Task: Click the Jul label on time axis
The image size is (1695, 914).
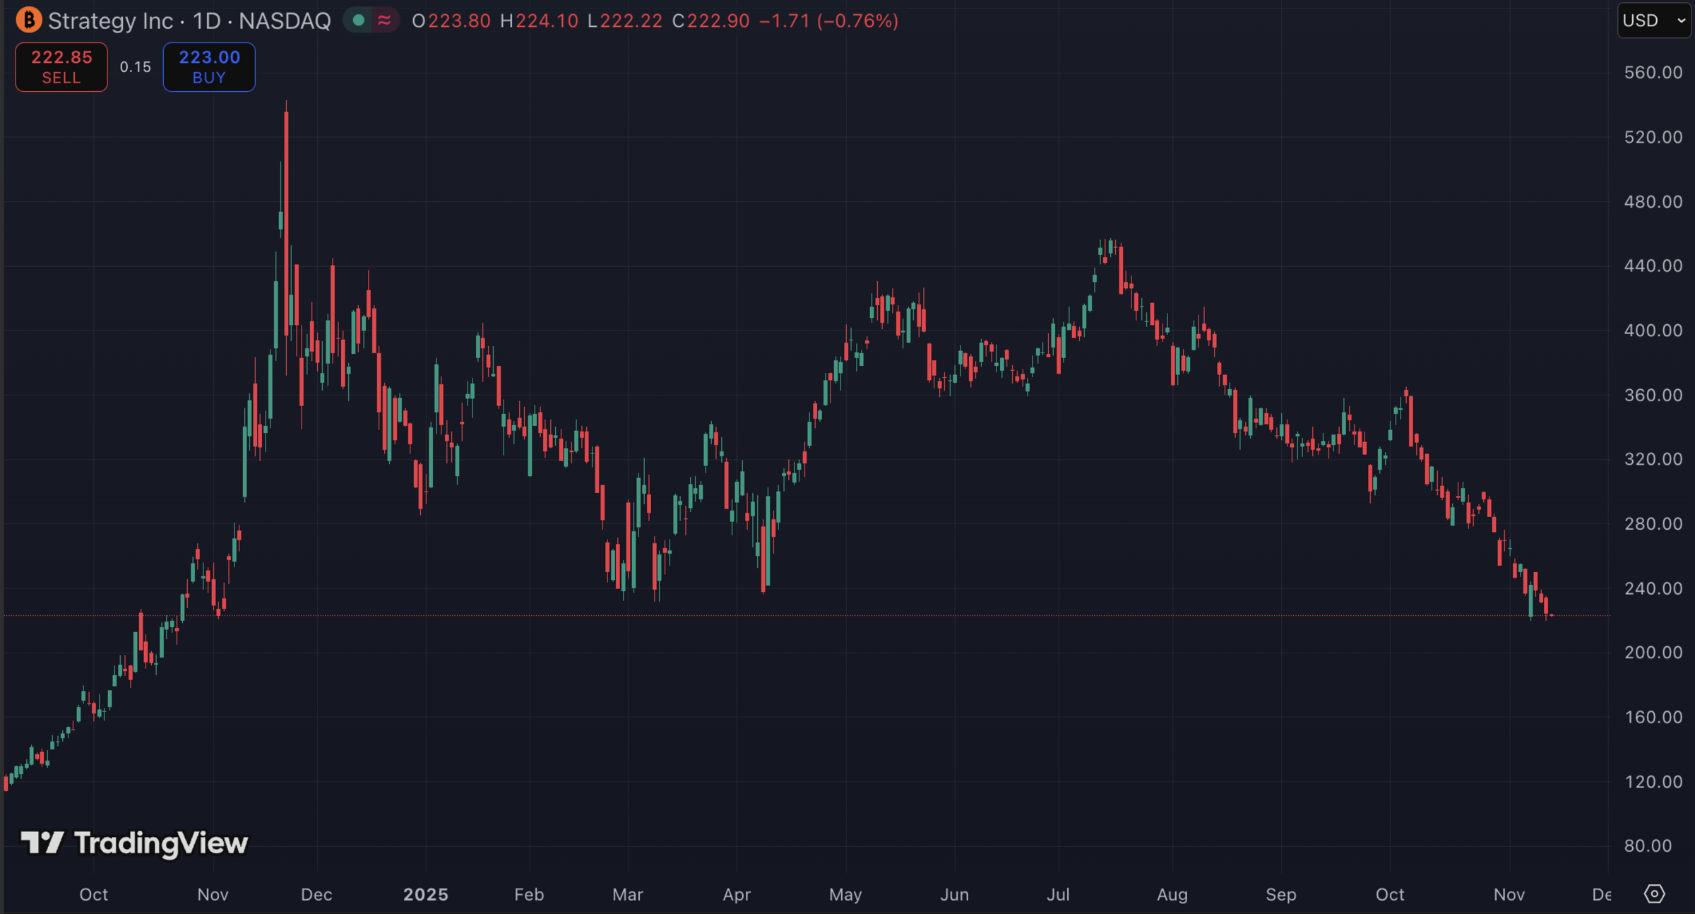Action: tap(1057, 894)
